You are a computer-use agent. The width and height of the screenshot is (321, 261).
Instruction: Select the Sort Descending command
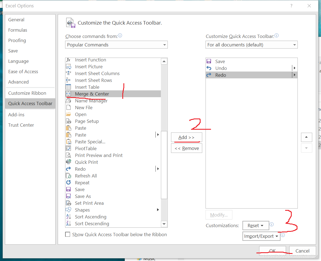[x=113, y=223]
